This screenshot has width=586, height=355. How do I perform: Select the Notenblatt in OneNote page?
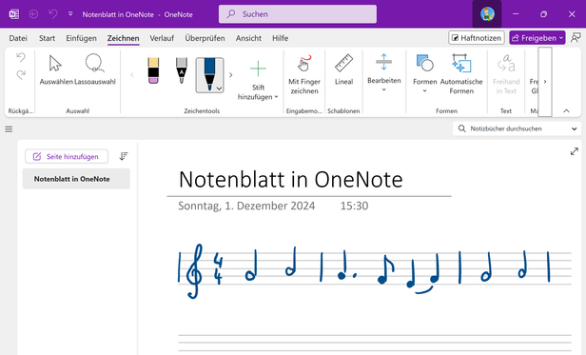76,179
